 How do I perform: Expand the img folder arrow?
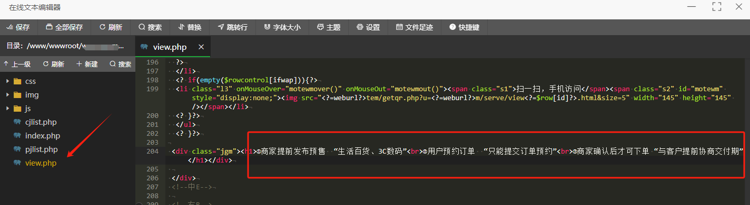pos(7,95)
